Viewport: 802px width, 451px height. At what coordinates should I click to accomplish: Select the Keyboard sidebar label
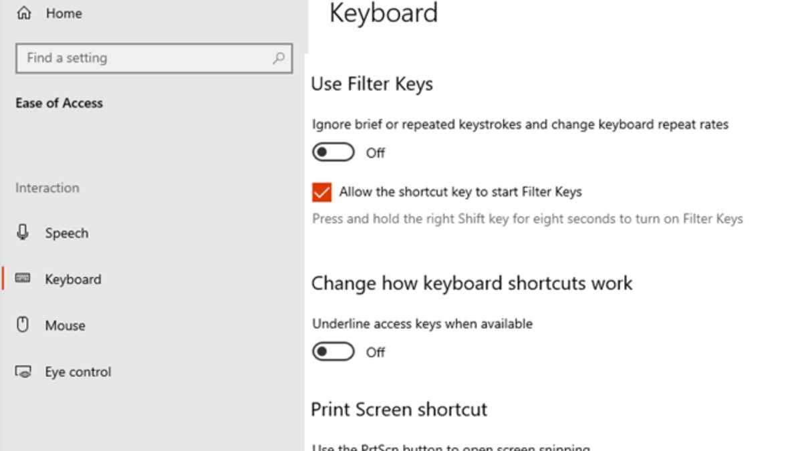(x=73, y=279)
